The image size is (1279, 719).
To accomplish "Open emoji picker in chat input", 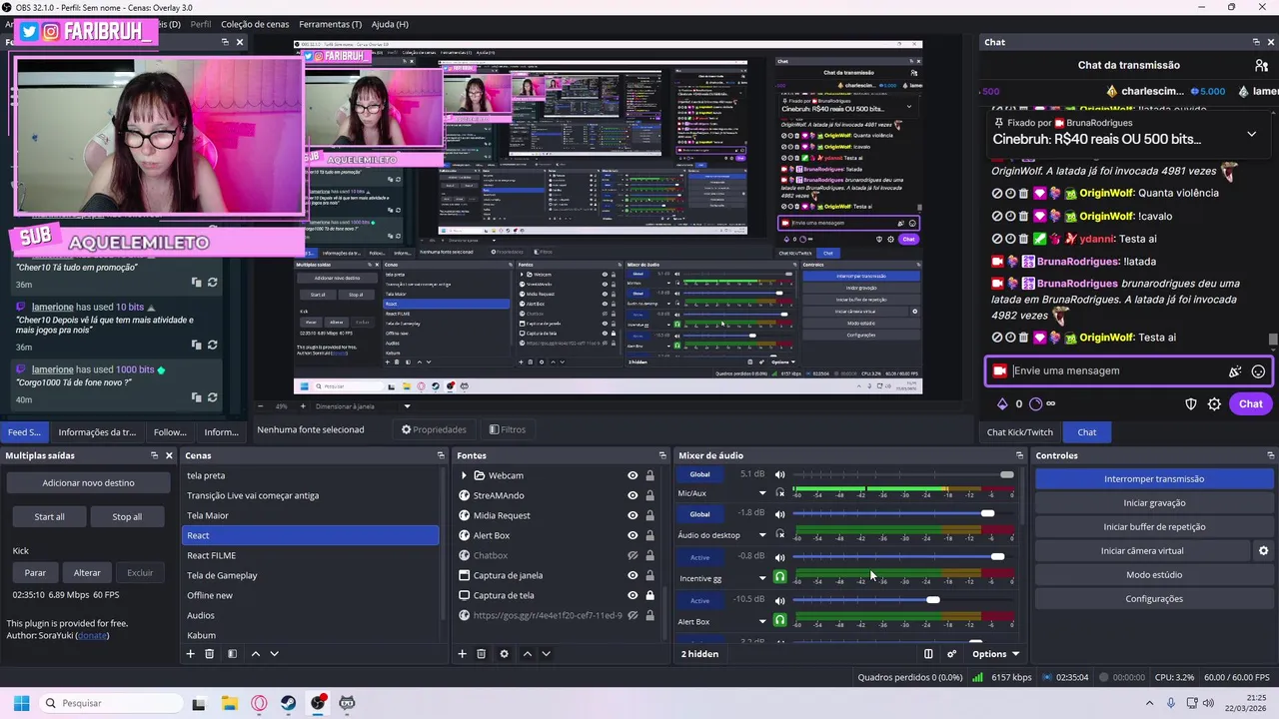I will 1258,371.
